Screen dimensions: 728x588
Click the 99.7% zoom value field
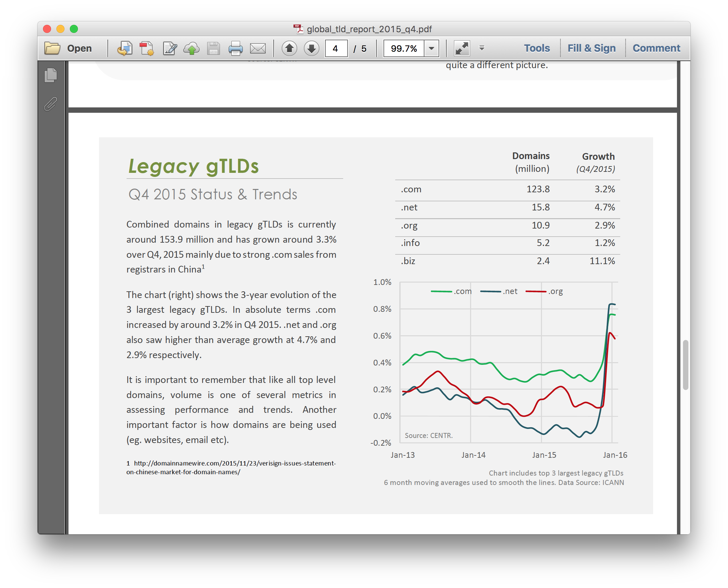(404, 48)
